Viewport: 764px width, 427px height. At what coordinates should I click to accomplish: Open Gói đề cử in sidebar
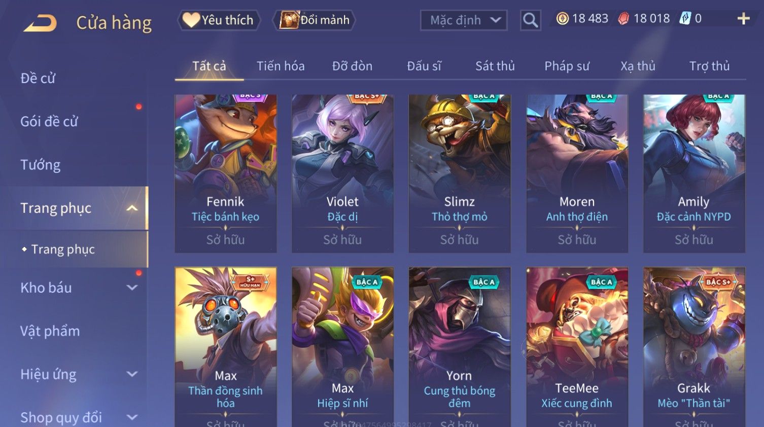click(x=49, y=122)
